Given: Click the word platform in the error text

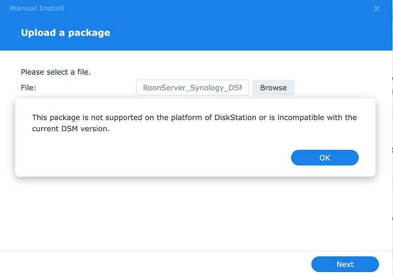Looking at the screenshot, I should tap(186, 118).
